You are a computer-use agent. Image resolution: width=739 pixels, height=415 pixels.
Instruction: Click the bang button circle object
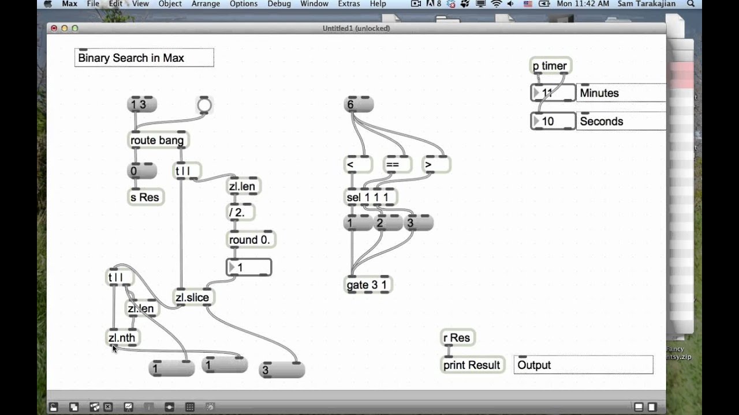[x=204, y=105]
